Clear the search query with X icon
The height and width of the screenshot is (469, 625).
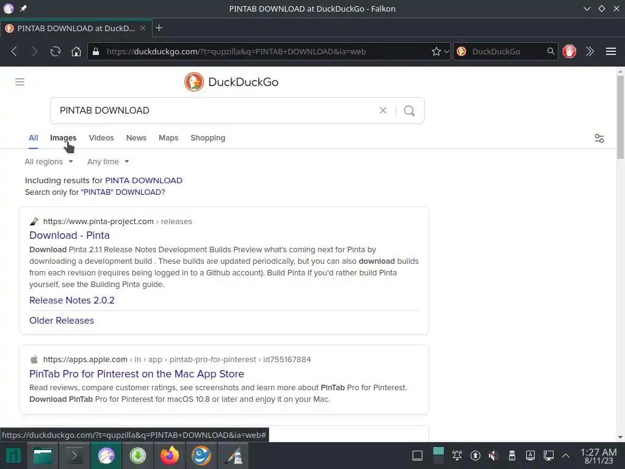pos(383,111)
